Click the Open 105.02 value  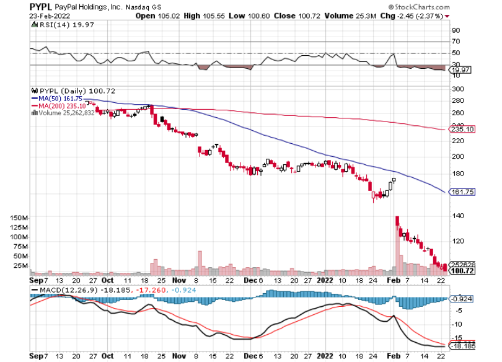click(x=157, y=15)
